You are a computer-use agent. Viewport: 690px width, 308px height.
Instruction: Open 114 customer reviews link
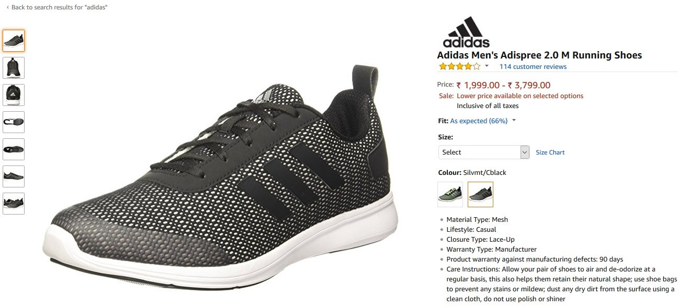(x=533, y=66)
